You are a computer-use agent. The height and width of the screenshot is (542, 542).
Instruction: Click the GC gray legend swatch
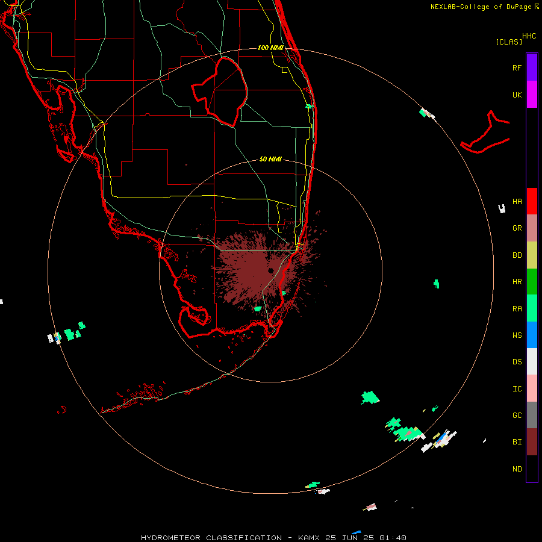coord(532,415)
